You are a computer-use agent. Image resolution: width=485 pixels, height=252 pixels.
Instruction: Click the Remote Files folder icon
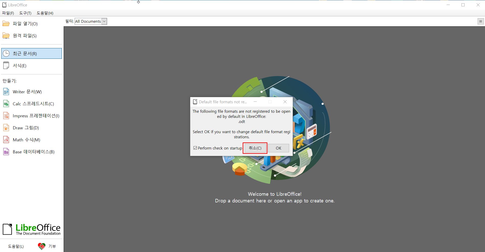(x=6, y=36)
